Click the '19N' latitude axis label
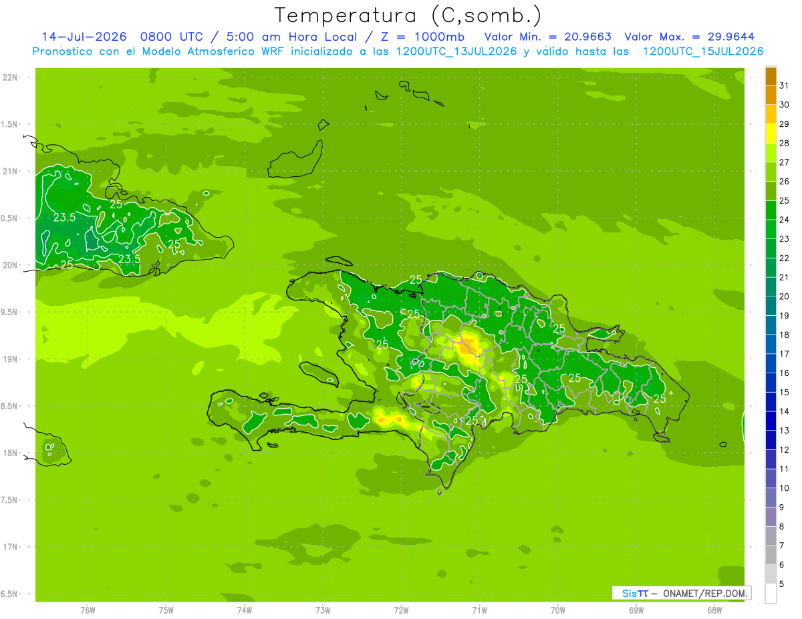The width and height of the screenshot is (802, 619). (x=11, y=359)
